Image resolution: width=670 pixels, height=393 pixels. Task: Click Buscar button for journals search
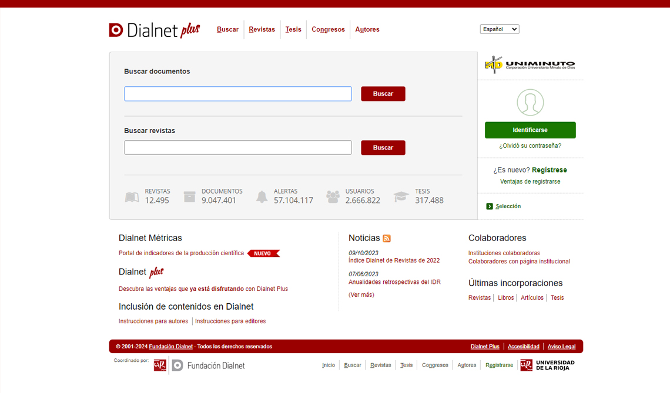pyautogui.click(x=383, y=147)
